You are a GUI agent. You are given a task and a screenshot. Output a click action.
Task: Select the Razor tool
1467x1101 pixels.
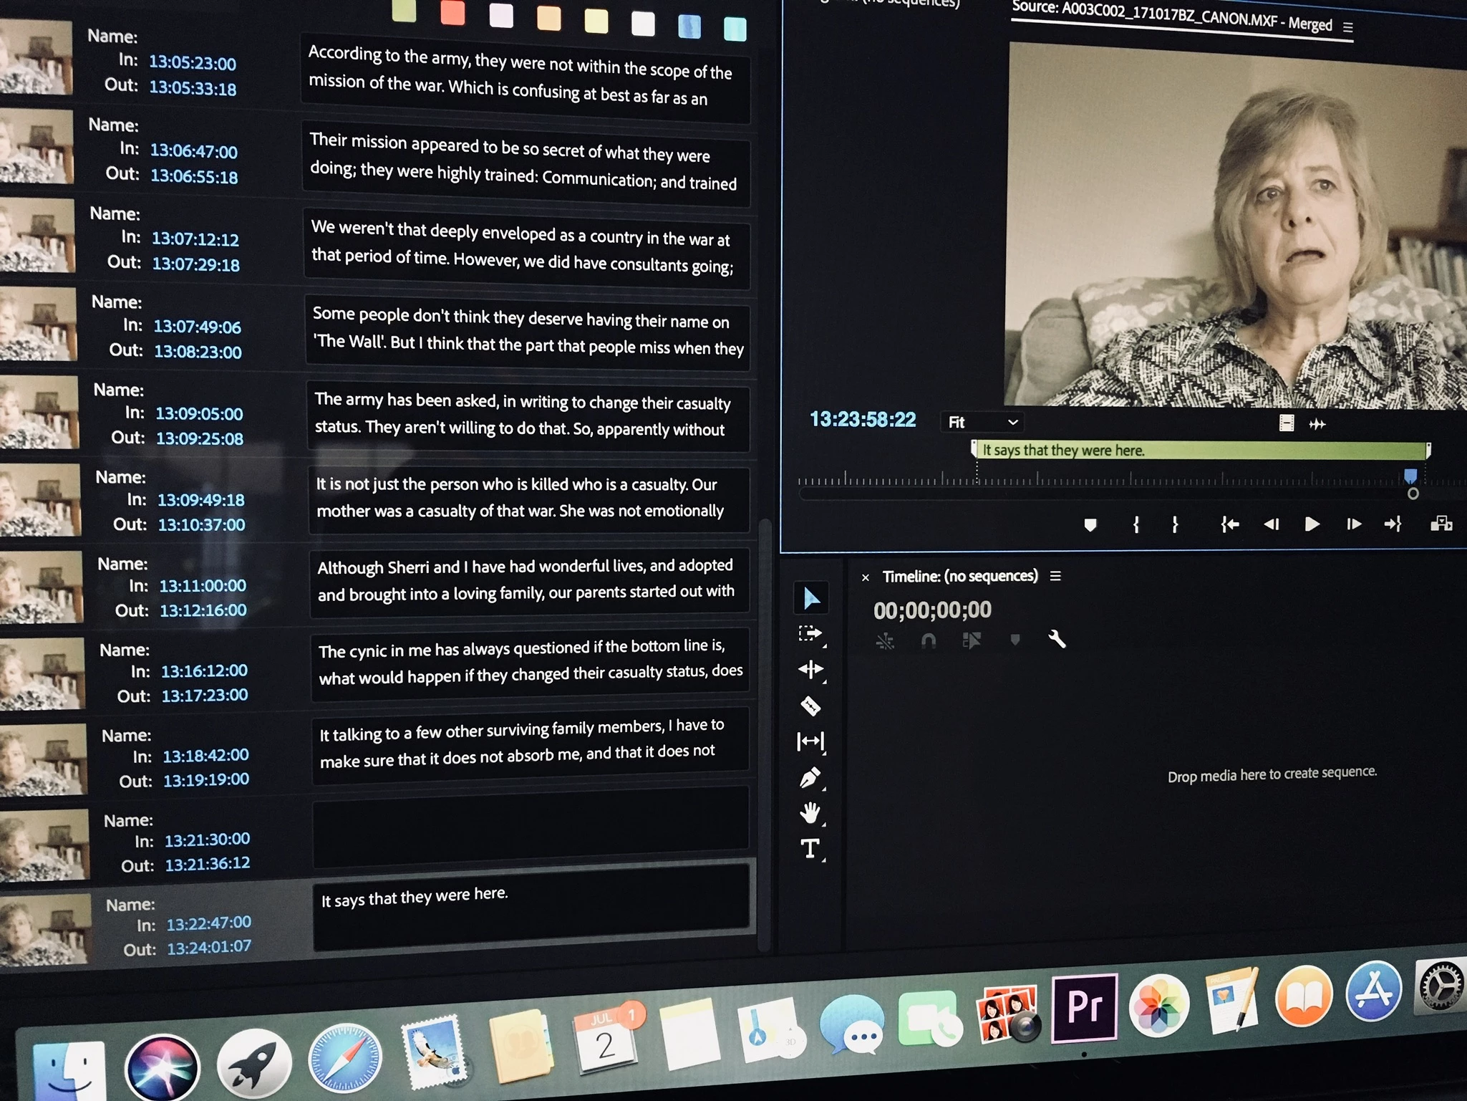(x=810, y=706)
